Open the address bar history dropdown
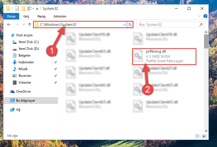This screenshot has width=217, height=147. coord(124,24)
